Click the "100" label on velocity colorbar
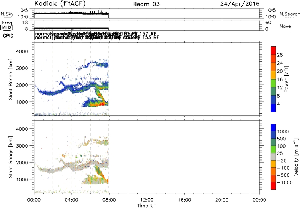This screenshot has width=300, height=208. pyautogui.click(x=282, y=146)
